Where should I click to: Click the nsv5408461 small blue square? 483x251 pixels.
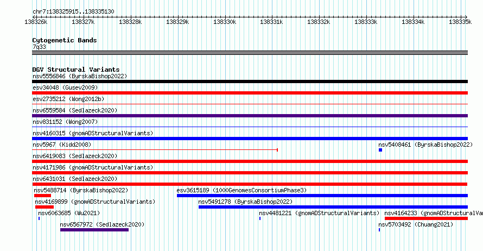click(380, 150)
